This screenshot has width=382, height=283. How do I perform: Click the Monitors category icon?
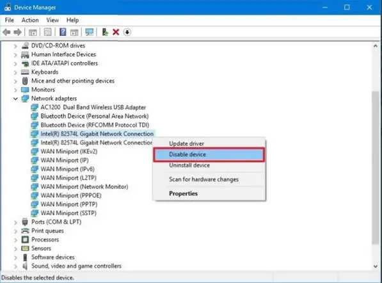pyautogui.click(x=25, y=90)
